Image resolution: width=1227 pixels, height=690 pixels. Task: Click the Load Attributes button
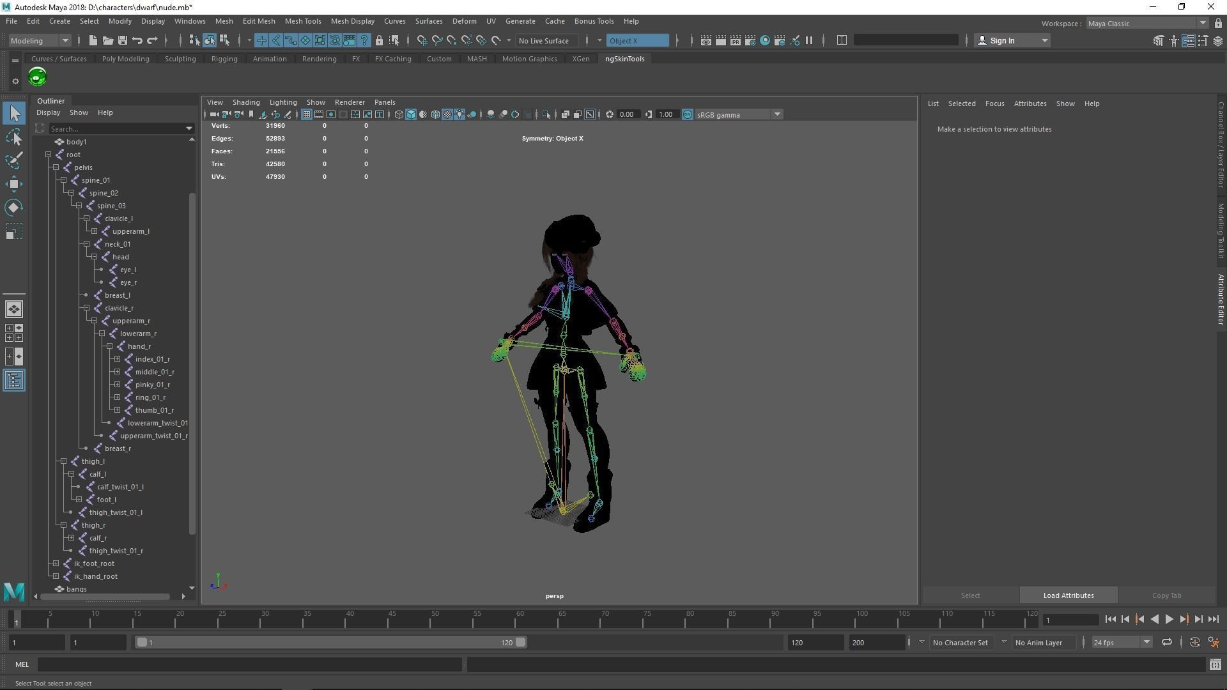click(x=1068, y=595)
